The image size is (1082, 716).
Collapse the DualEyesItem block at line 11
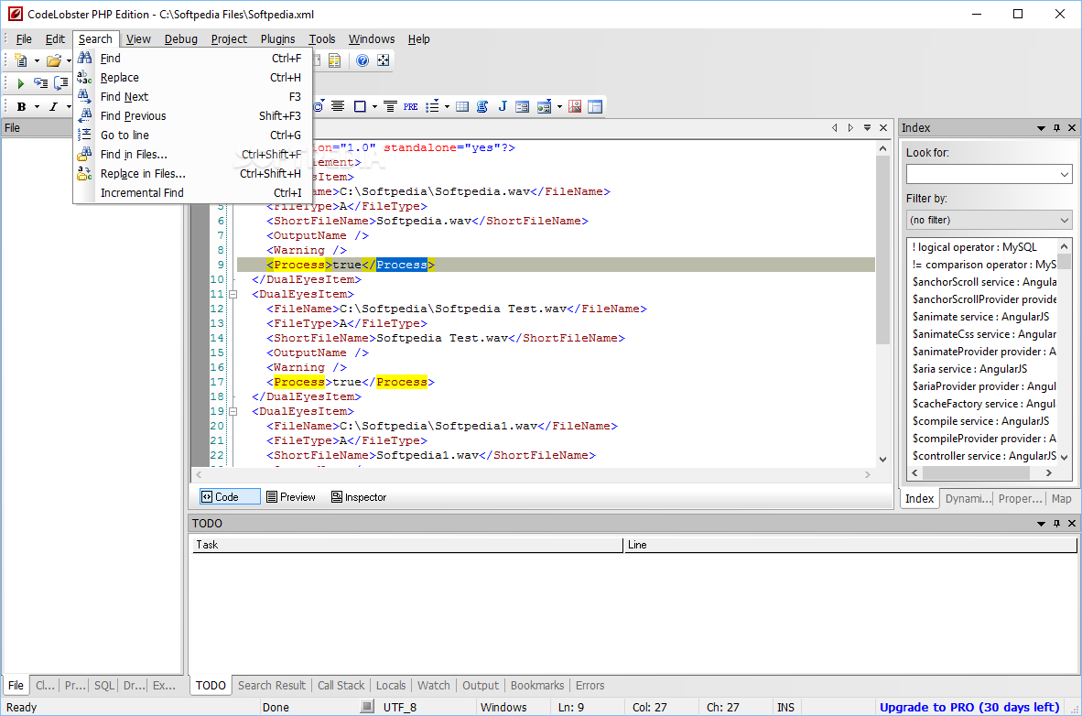[x=233, y=294]
